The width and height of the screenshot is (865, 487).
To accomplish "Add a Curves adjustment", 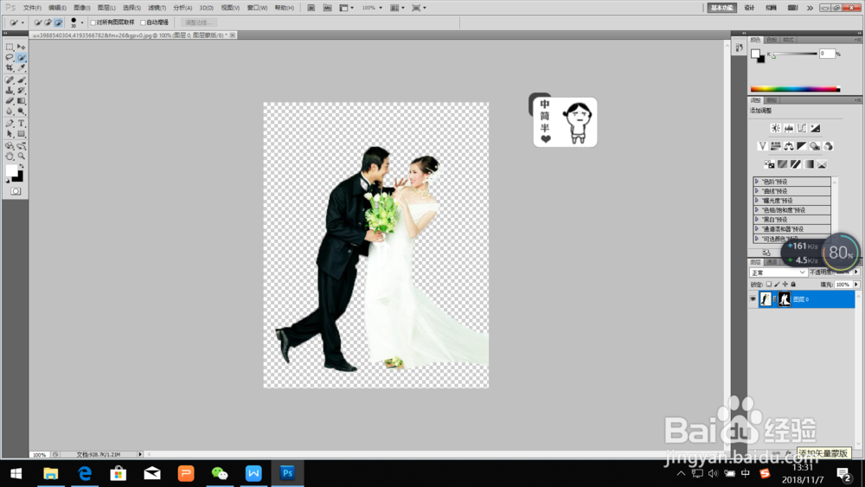I will [x=802, y=128].
